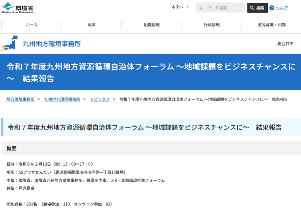The height and width of the screenshot is (219, 301).
Task: Go to ホーム in the navigation bar
Action: coord(31,25)
